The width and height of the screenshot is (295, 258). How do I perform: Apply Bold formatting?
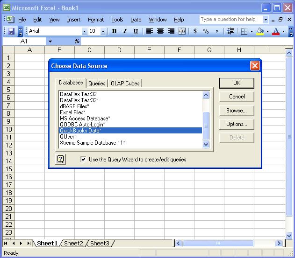[114, 31]
